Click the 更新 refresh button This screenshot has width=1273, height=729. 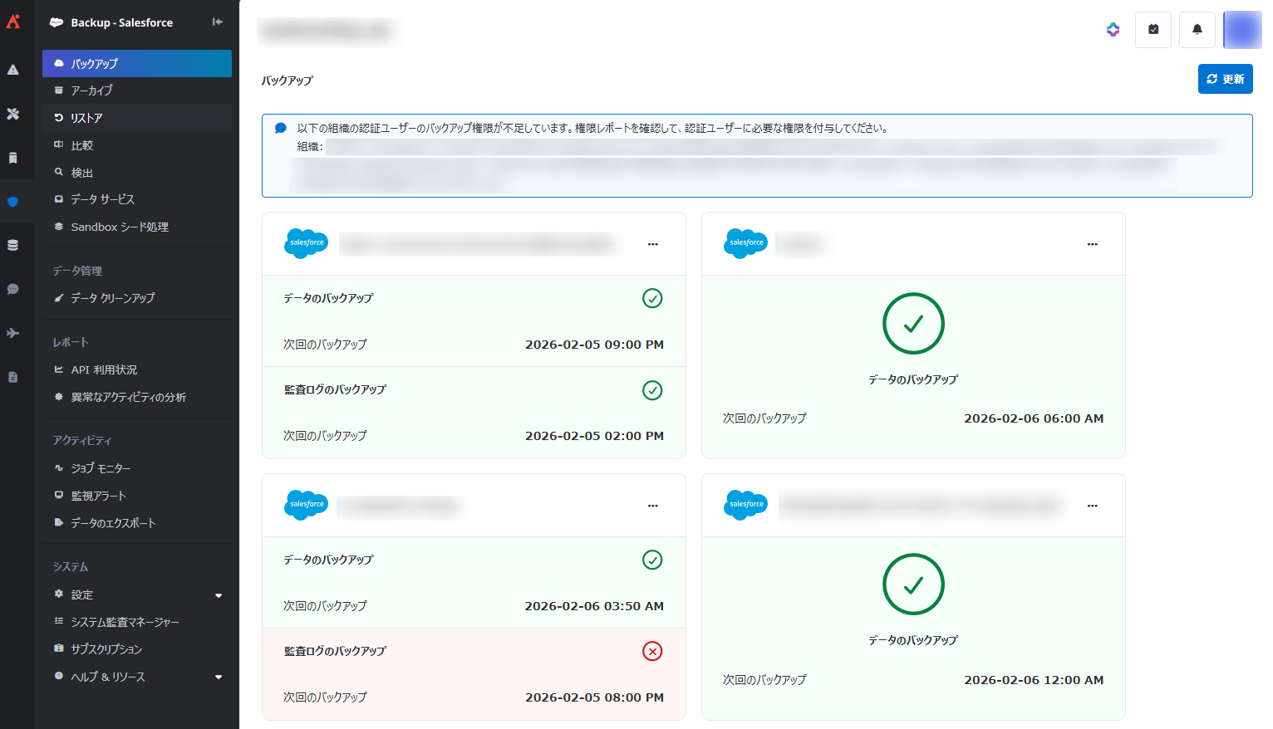click(1225, 79)
